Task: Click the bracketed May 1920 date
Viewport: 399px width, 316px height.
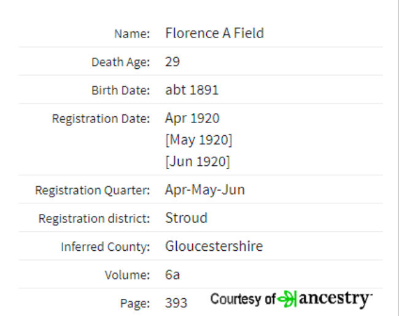Action: 199,140
